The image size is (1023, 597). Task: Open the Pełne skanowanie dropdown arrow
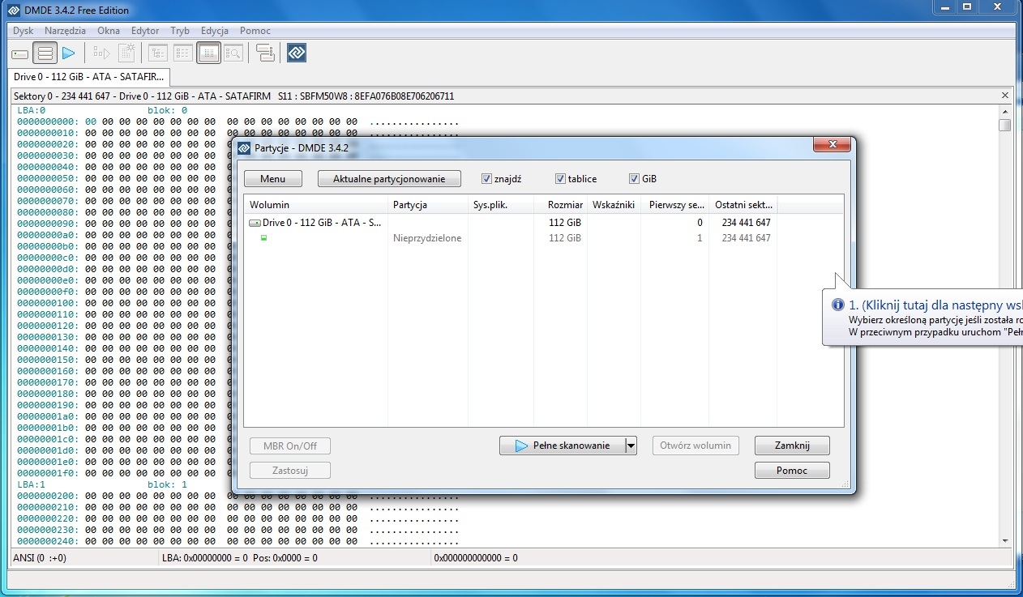pyautogui.click(x=631, y=446)
